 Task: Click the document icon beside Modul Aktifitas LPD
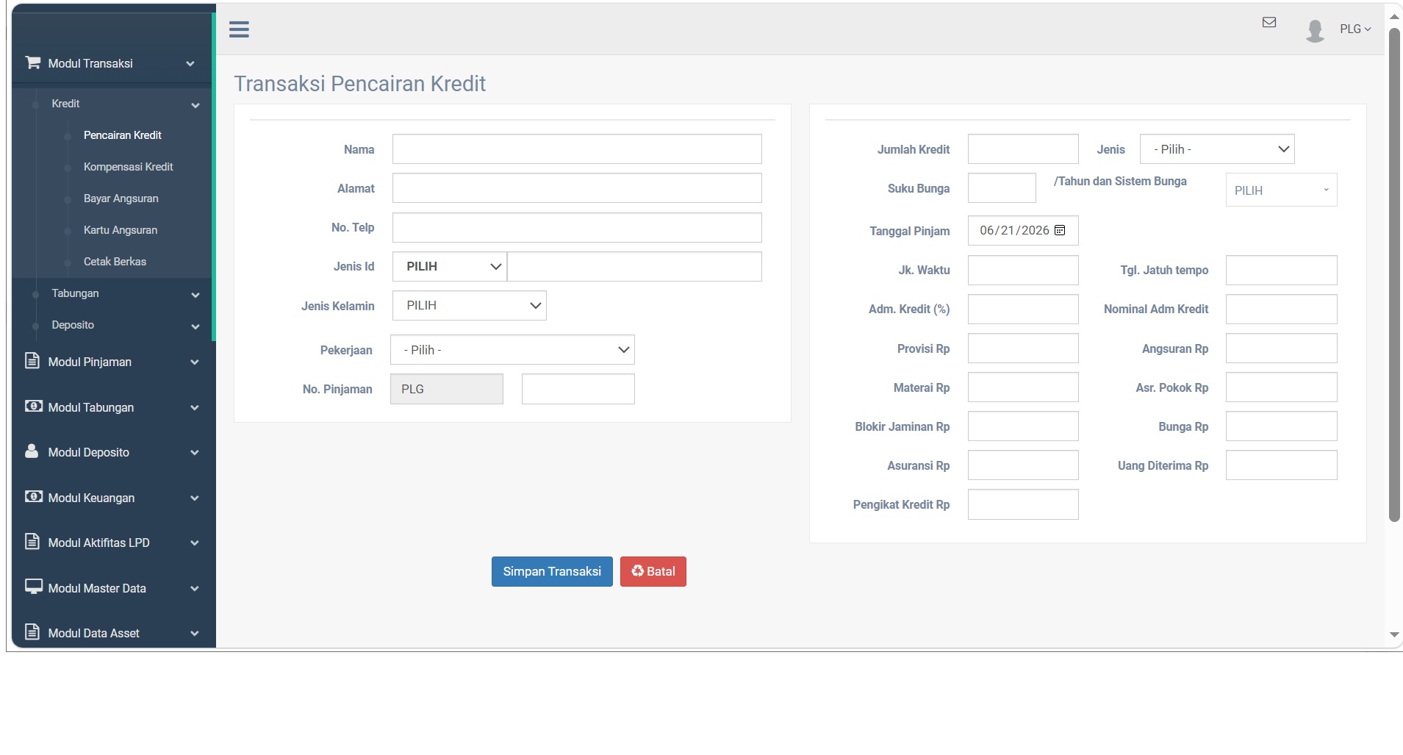32,542
